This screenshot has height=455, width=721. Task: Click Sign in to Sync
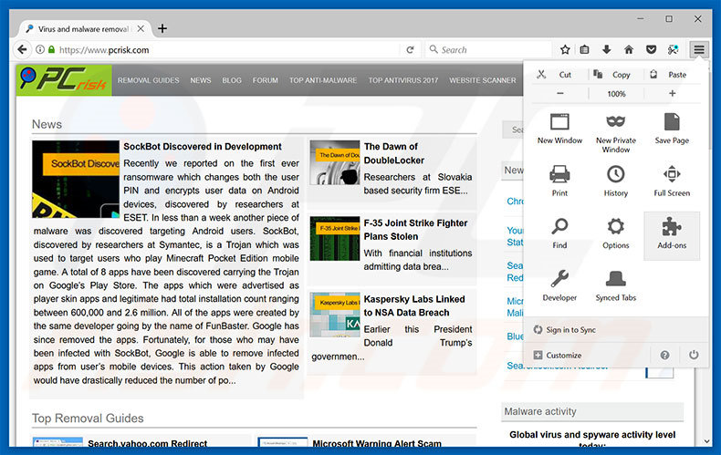point(565,329)
